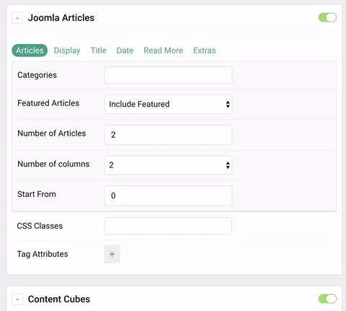Turn off the Content Cubes toggle
The image size is (346, 311).
tap(327, 299)
